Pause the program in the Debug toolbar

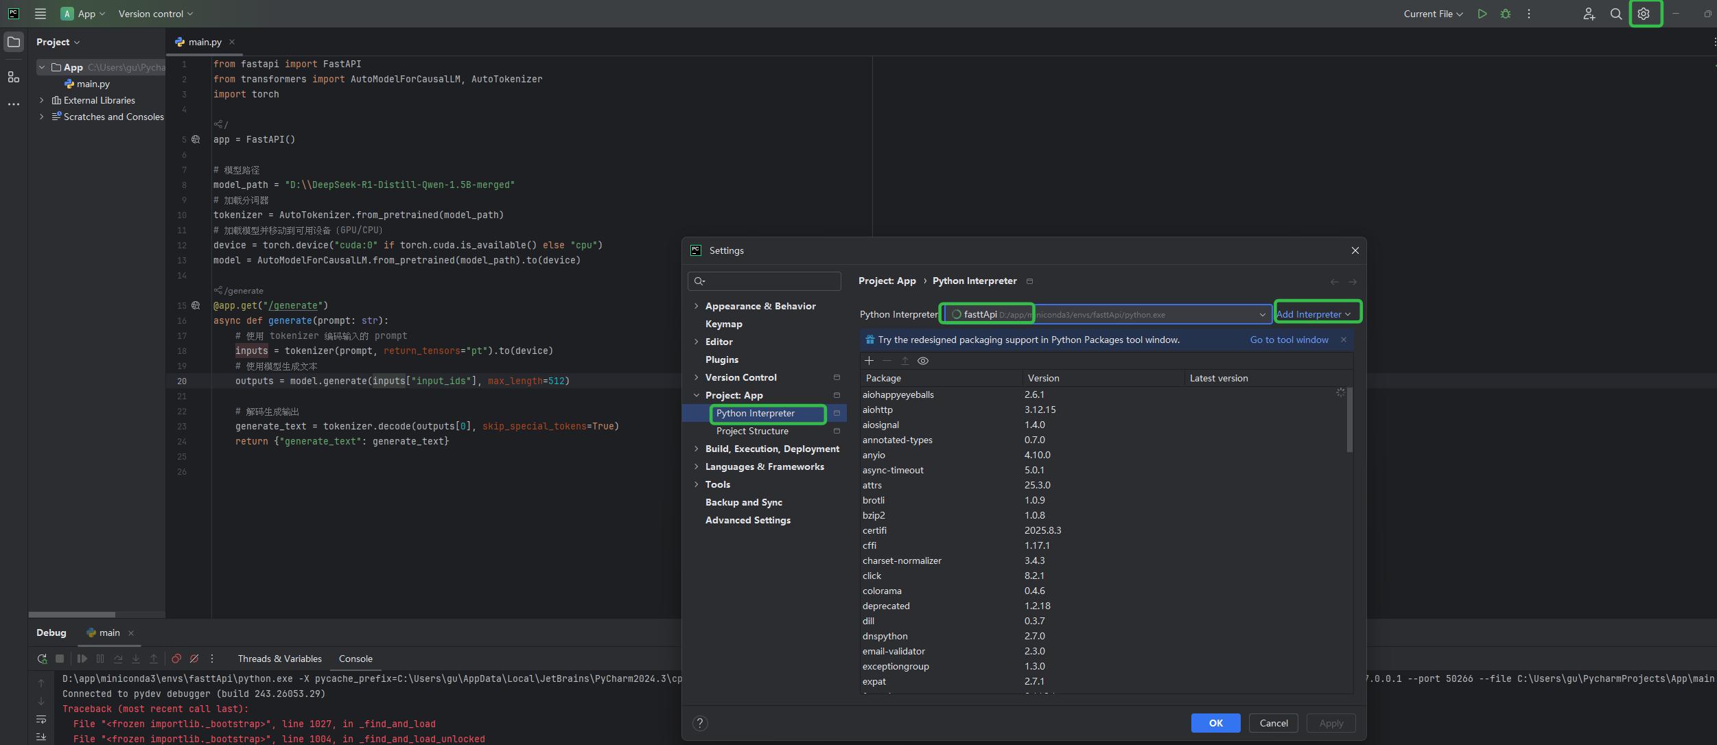pos(100,659)
